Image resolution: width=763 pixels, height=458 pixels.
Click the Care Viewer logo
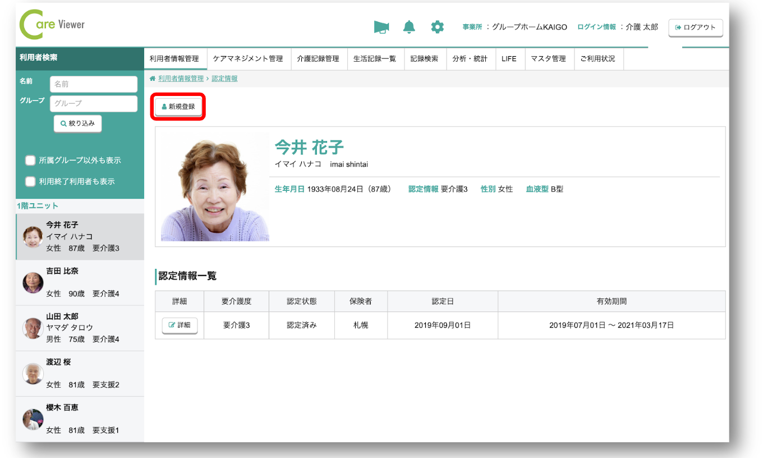[52, 25]
